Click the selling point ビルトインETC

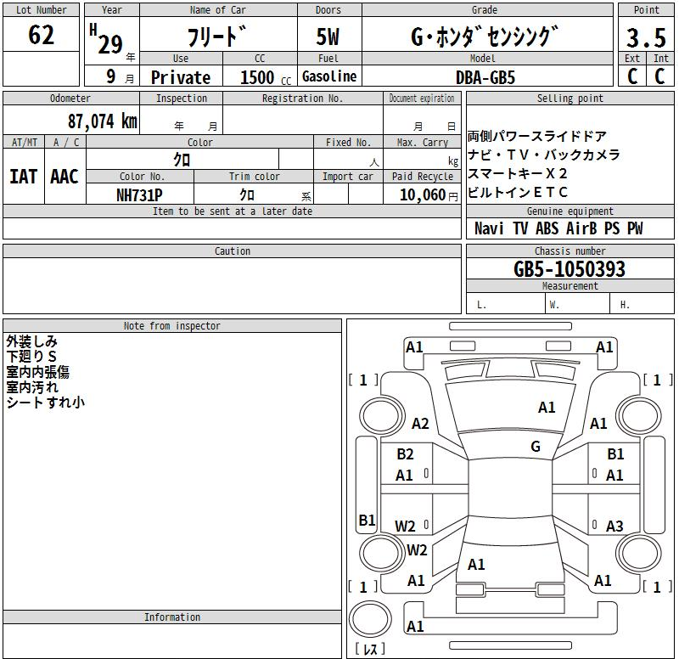[x=518, y=192]
